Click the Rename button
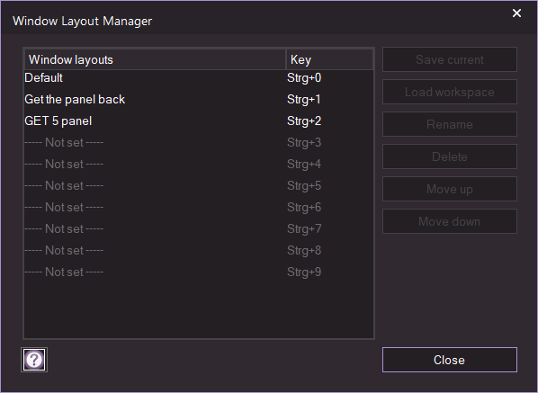The width and height of the screenshot is (538, 393). pos(450,124)
